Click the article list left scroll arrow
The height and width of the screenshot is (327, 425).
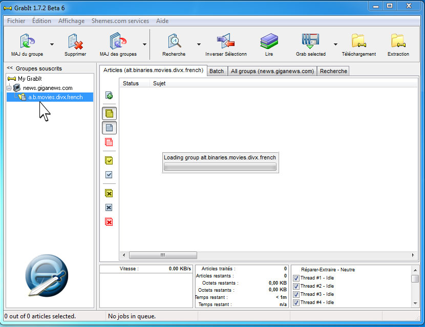pos(124,255)
